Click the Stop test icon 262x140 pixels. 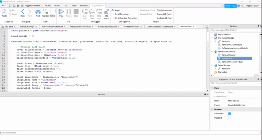(76, 12)
